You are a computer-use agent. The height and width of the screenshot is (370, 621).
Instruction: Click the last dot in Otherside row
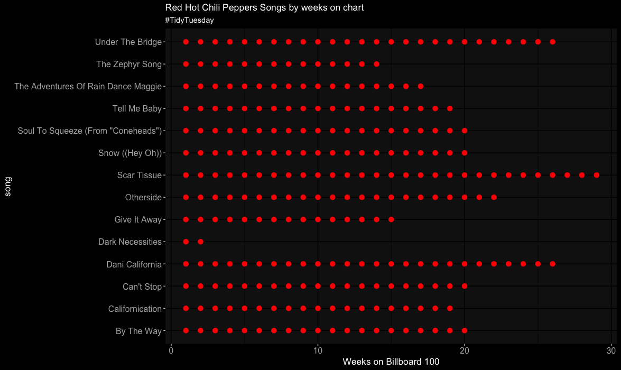pos(494,197)
